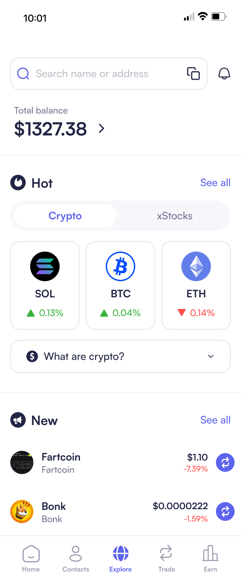241x585 pixels.
Task: See all Hot tokens
Action: [215, 183]
